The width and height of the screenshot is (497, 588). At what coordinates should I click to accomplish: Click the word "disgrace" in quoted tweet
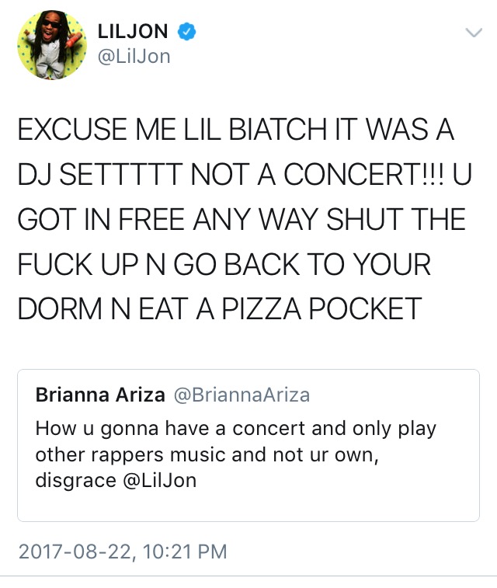(74, 481)
